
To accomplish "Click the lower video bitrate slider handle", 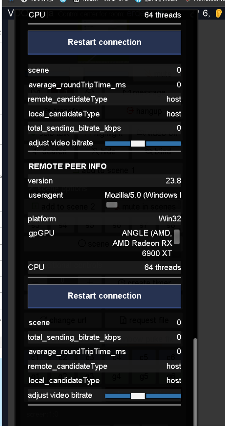I will tap(137, 396).
